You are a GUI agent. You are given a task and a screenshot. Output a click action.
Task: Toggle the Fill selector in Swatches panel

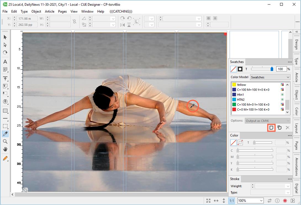pos(233,69)
